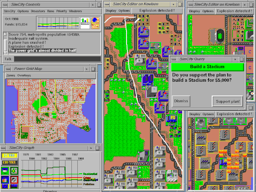The image size is (256, 192).
Task: Toggle the money bag cash flow graph icon
Action: [x=14, y=171]
